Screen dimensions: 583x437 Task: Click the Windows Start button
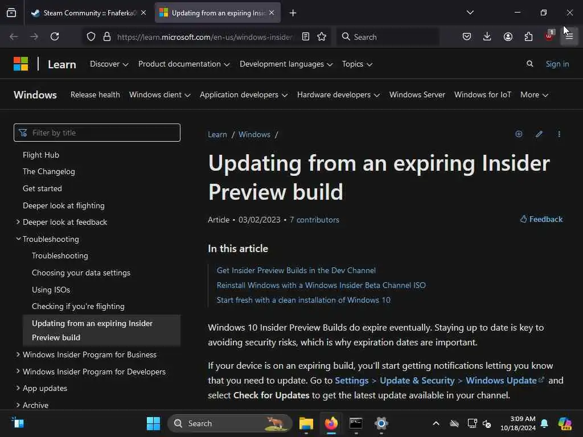point(153,423)
